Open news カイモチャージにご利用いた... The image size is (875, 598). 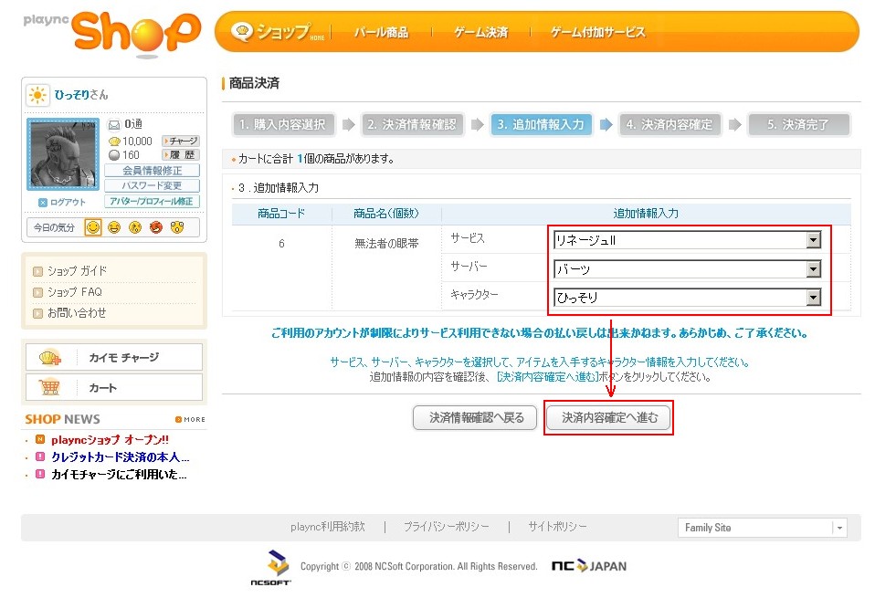pos(119,475)
